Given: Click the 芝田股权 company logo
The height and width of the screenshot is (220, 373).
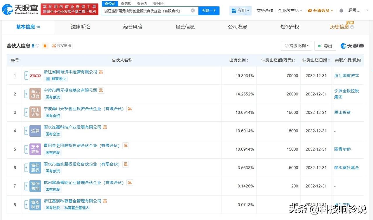Looking at the screenshot, I should coord(35,149).
